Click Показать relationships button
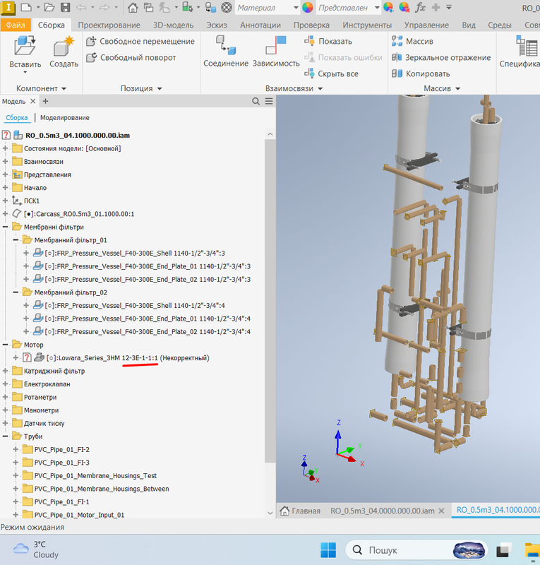540x565 pixels. [328, 42]
